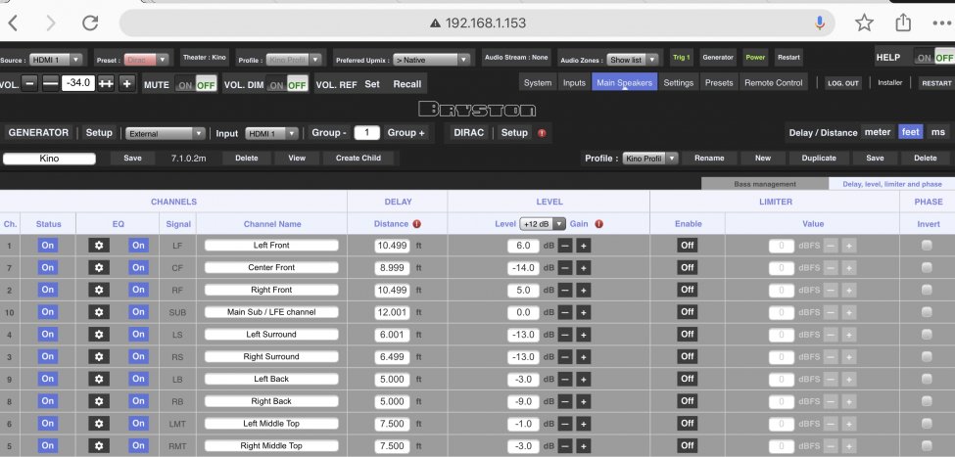Check Phase Invert box for Main Sub channel
This screenshot has width=955, height=457.
[927, 312]
